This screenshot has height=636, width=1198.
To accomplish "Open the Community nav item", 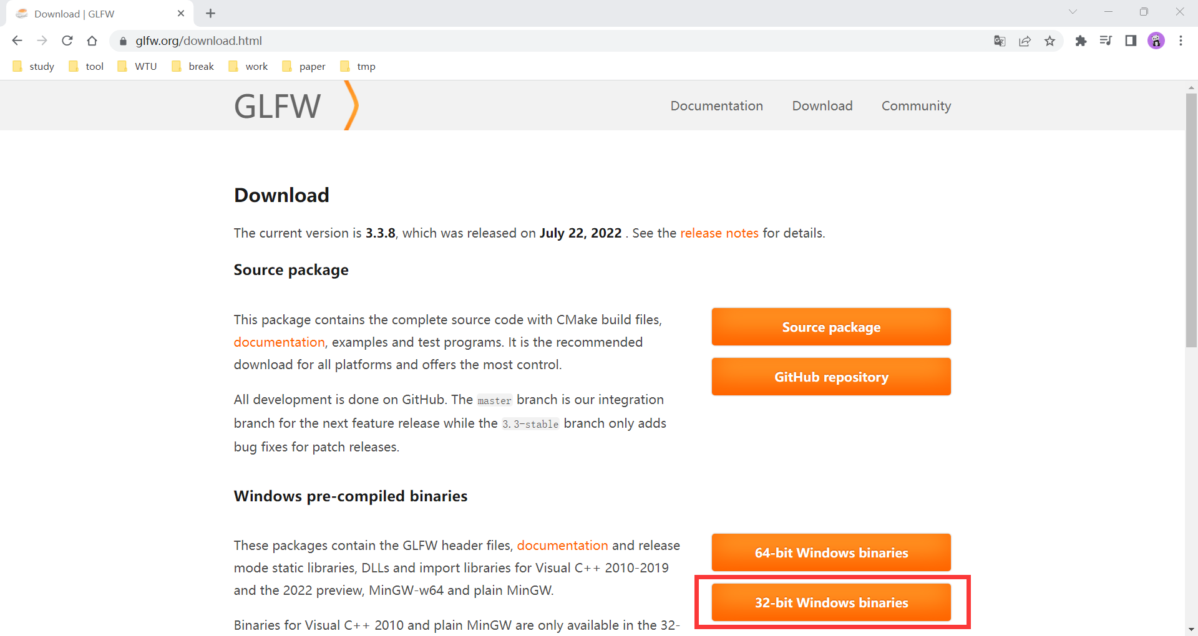I will point(916,106).
